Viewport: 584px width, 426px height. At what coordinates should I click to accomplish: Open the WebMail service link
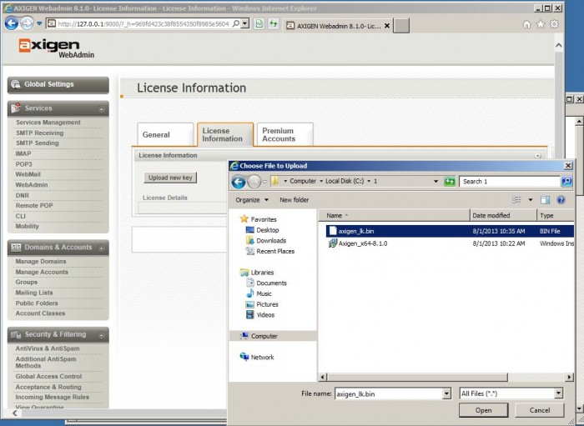[x=28, y=174]
